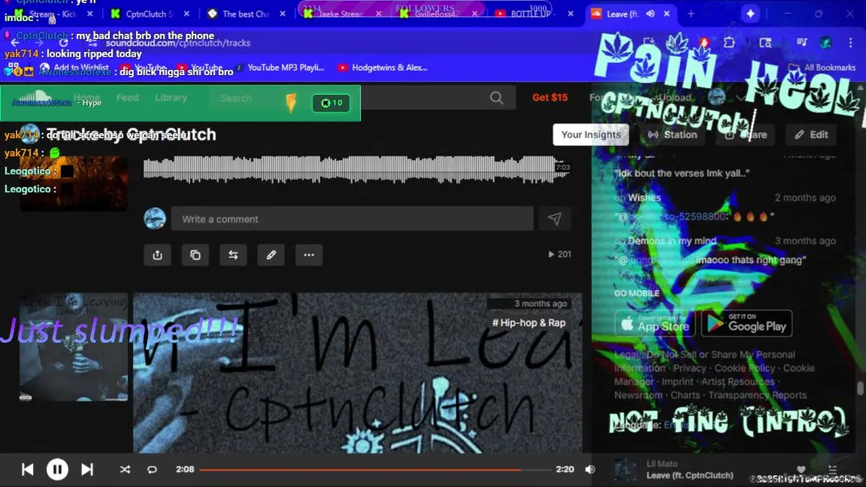The width and height of the screenshot is (866, 487).
Task: Mute the 'Leave (ft.' tab audio icon
Action: click(650, 14)
